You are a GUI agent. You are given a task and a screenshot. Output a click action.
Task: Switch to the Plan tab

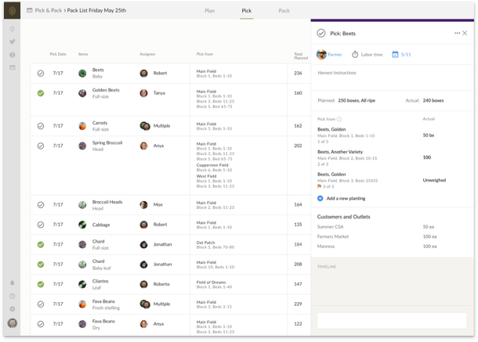pos(209,11)
